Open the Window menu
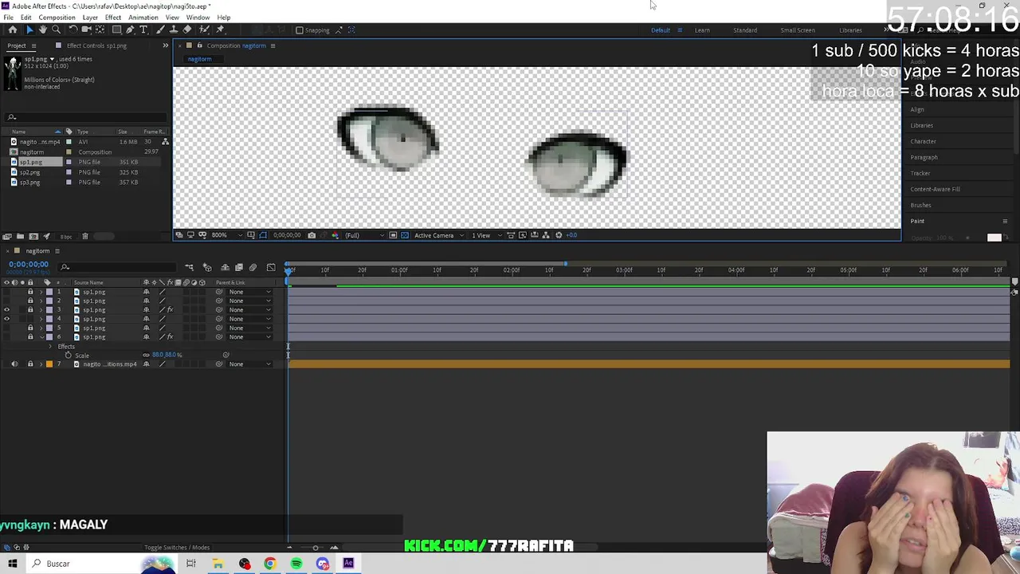The width and height of the screenshot is (1020, 574). click(x=198, y=18)
